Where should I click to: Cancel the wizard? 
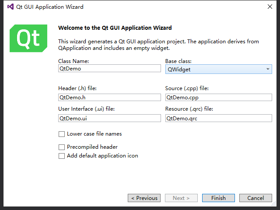pyautogui.click(x=255, y=198)
